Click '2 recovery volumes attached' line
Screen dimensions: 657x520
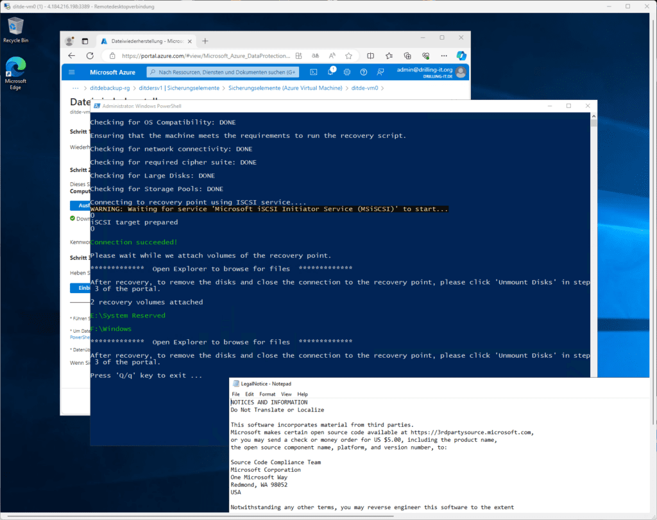click(x=147, y=302)
